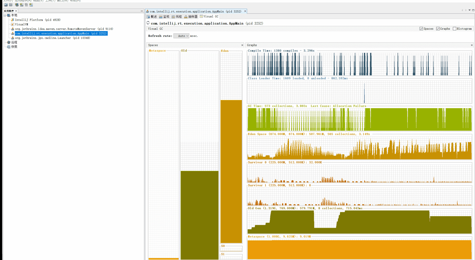This screenshot has height=260, width=475.
Task: Click the Eden Space history graph
Action: tap(359, 148)
